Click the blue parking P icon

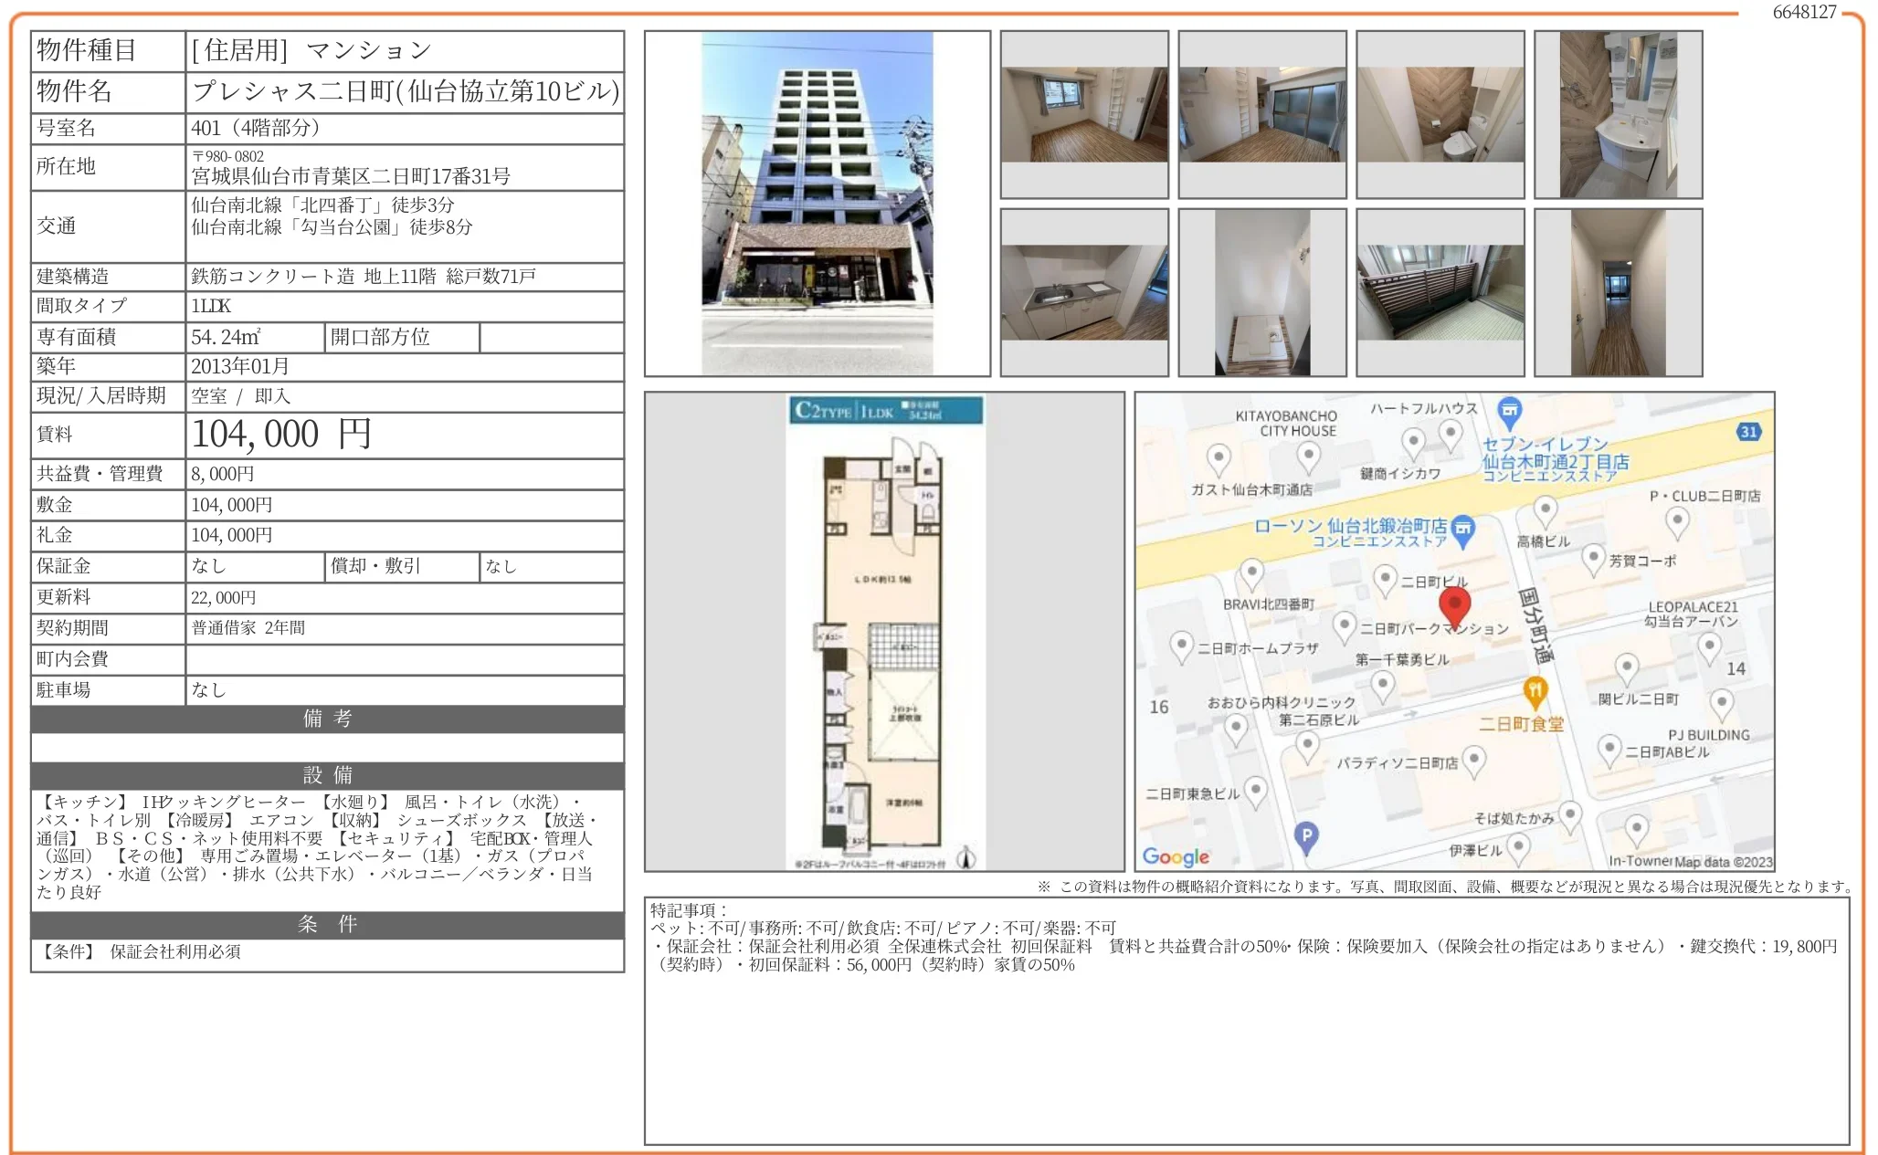pyautogui.click(x=1307, y=837)
